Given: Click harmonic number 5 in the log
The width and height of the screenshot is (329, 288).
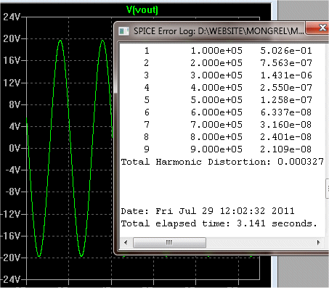Looking at the screenshot, I should [x=147, y=100].
